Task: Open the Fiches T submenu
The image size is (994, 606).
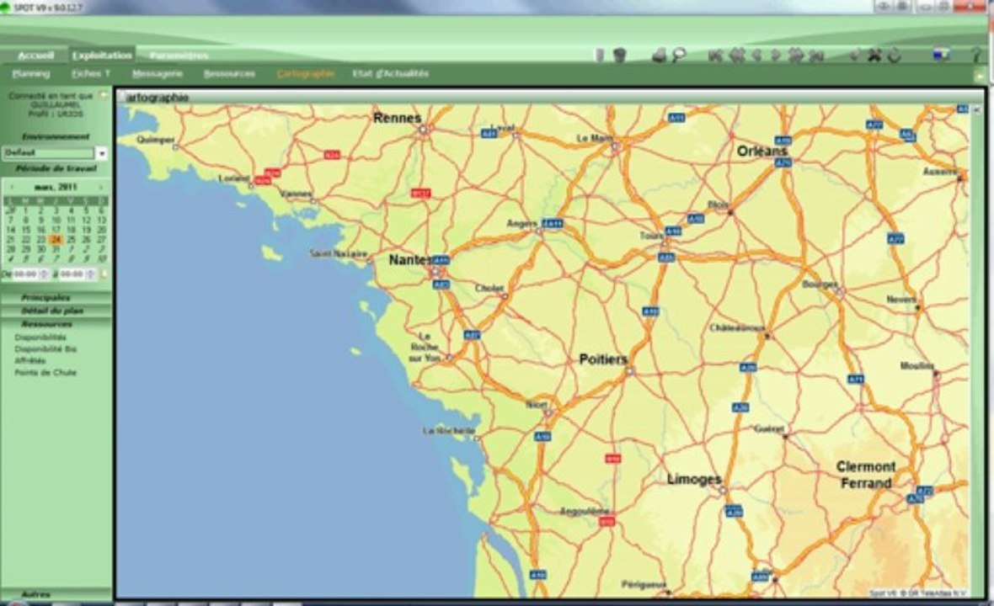Action: pos(91,74)
